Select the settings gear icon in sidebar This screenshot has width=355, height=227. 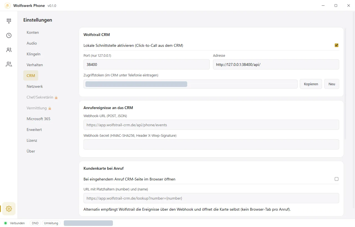9,209
